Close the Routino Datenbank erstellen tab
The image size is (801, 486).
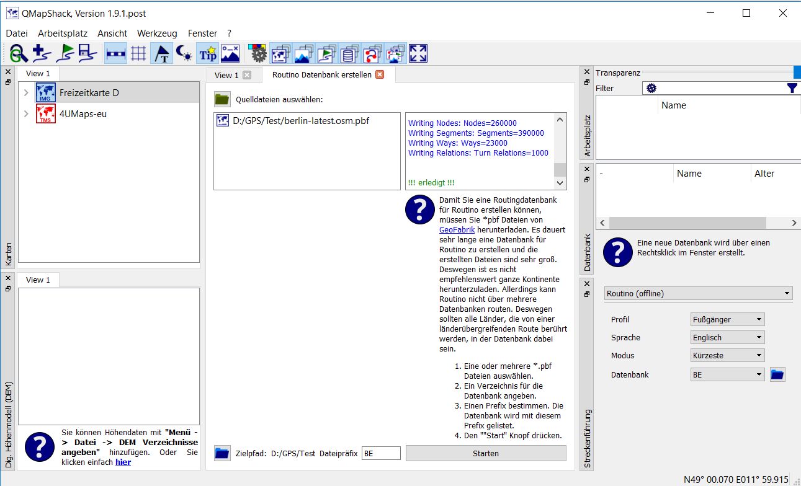point(380,74)
